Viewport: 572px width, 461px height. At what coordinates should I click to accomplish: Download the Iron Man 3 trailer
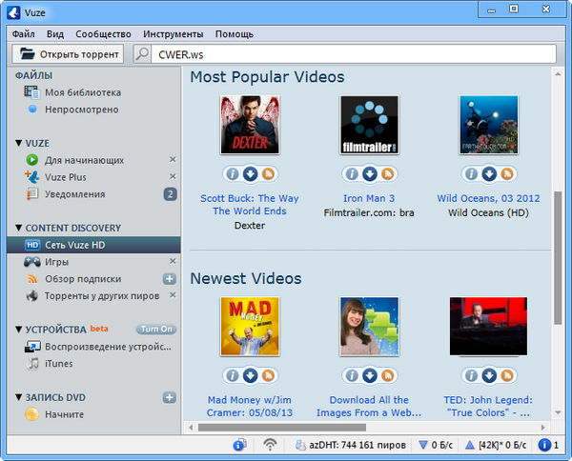370,174
